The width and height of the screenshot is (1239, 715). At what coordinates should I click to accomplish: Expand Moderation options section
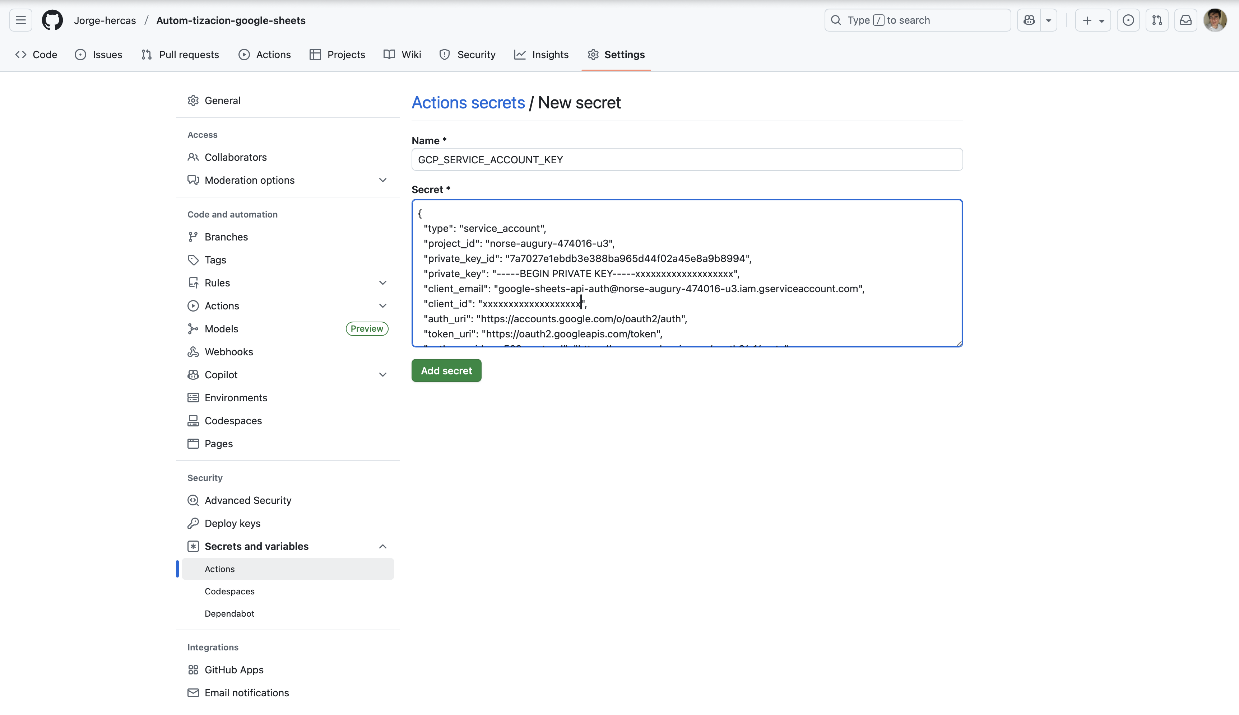coord(383,180)
